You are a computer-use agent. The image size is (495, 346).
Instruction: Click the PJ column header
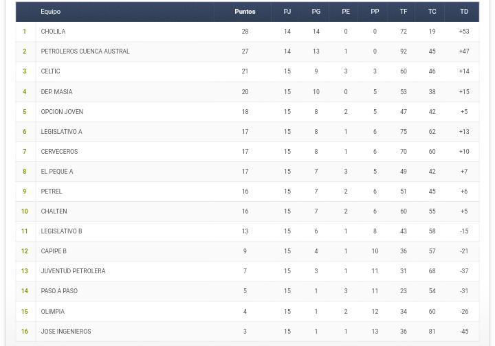[x=287, y=12]
